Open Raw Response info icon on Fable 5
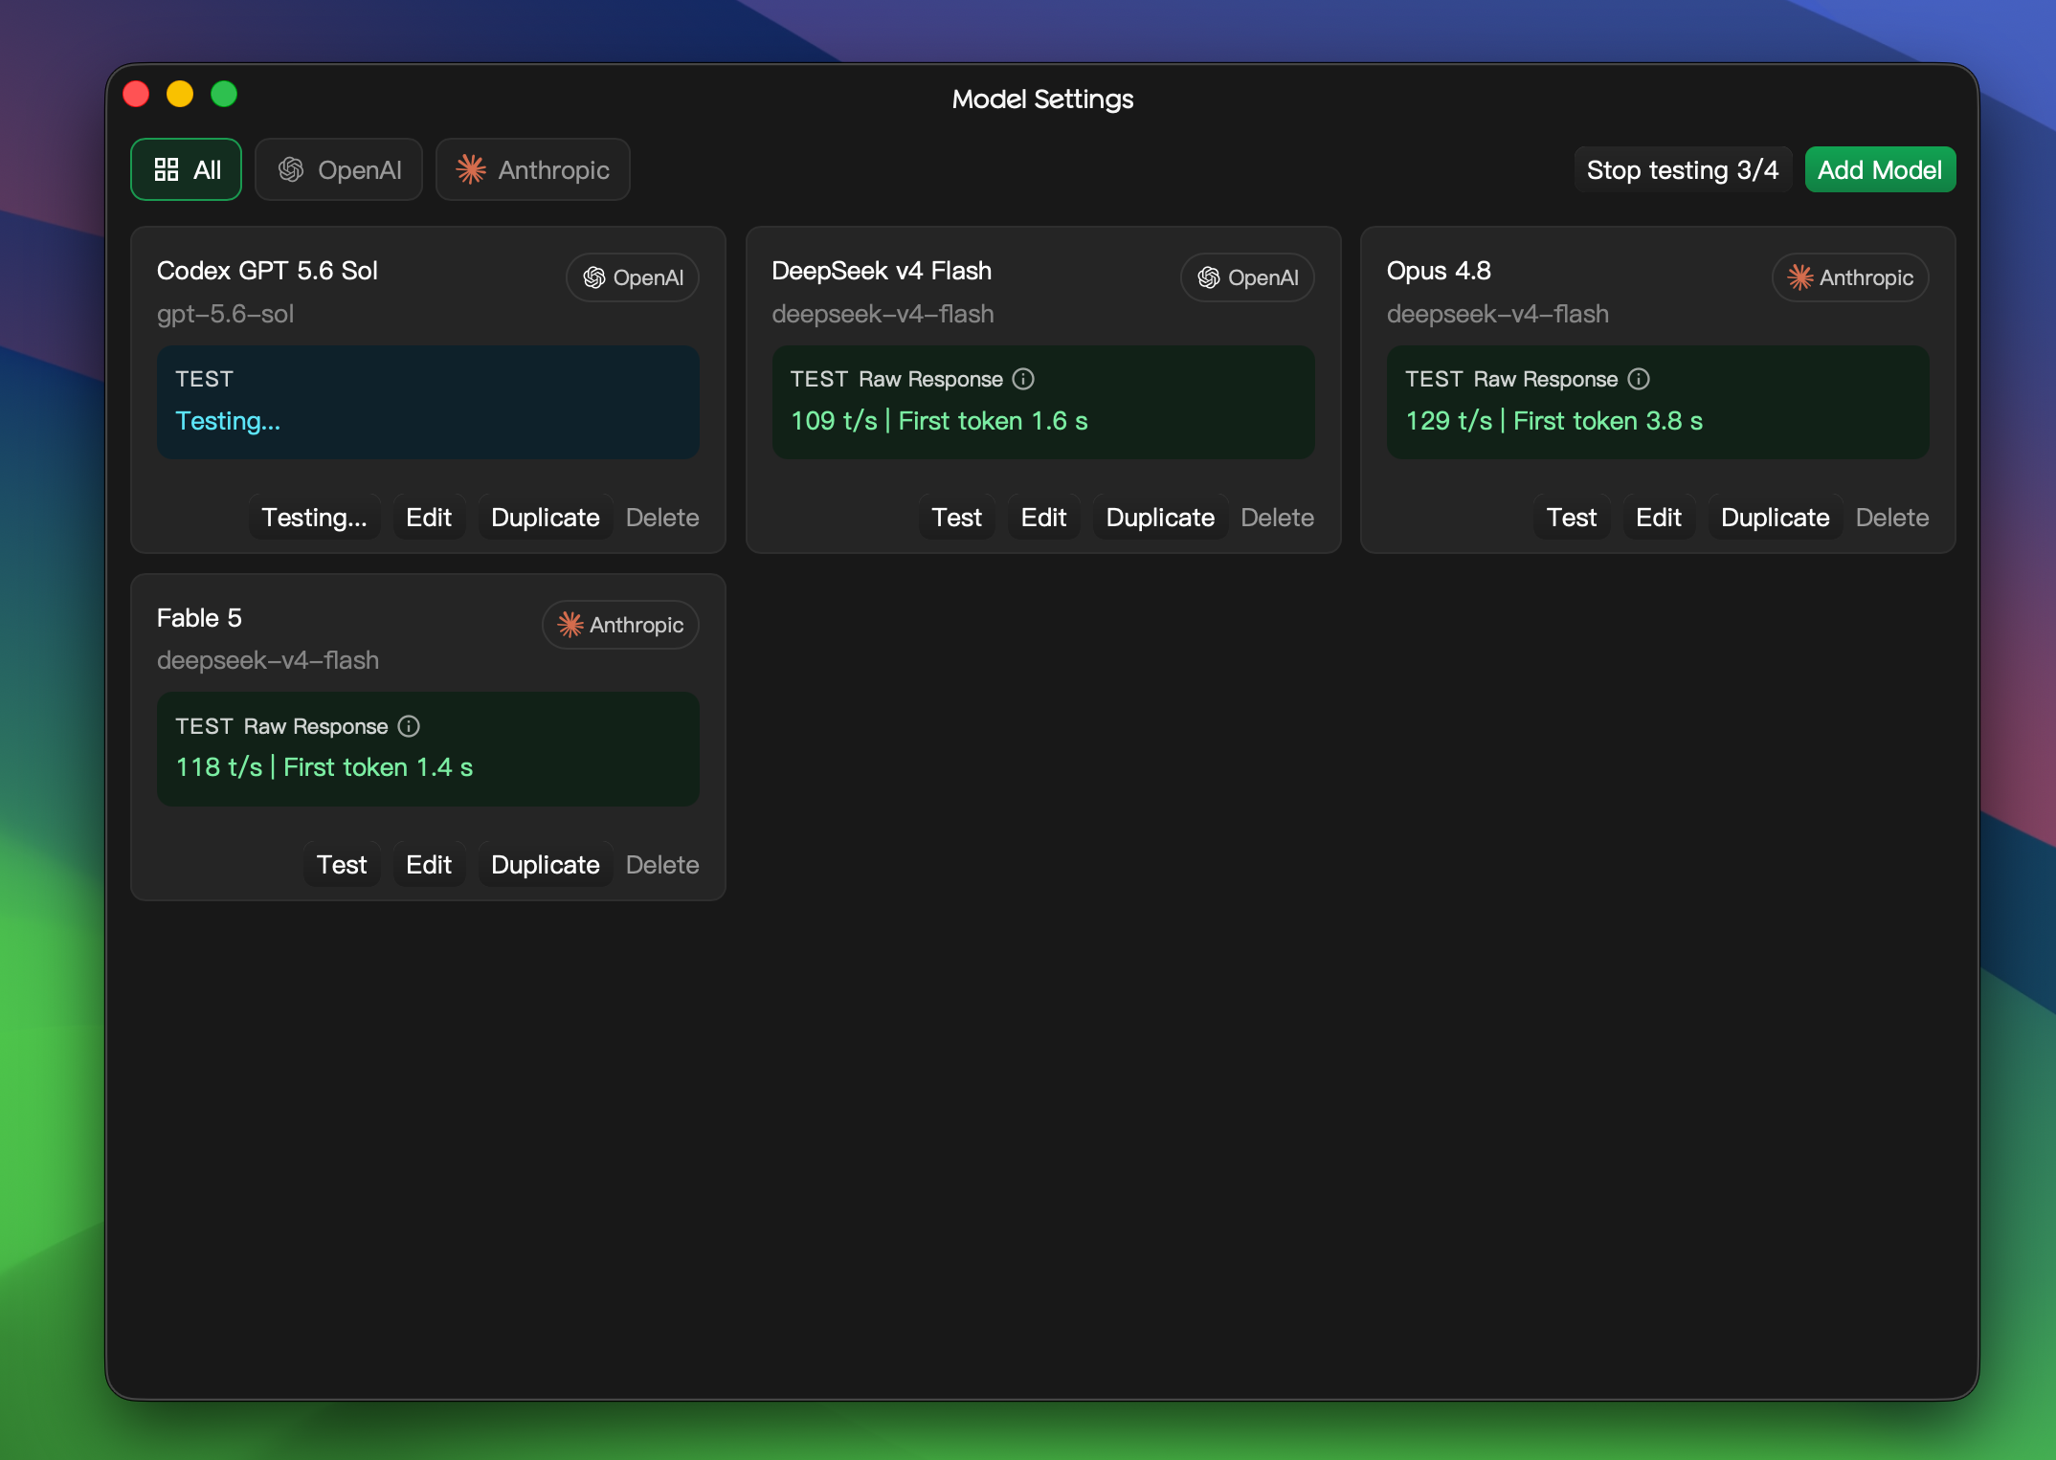Screen dimensions: 2056x1460 click(409, 726)
